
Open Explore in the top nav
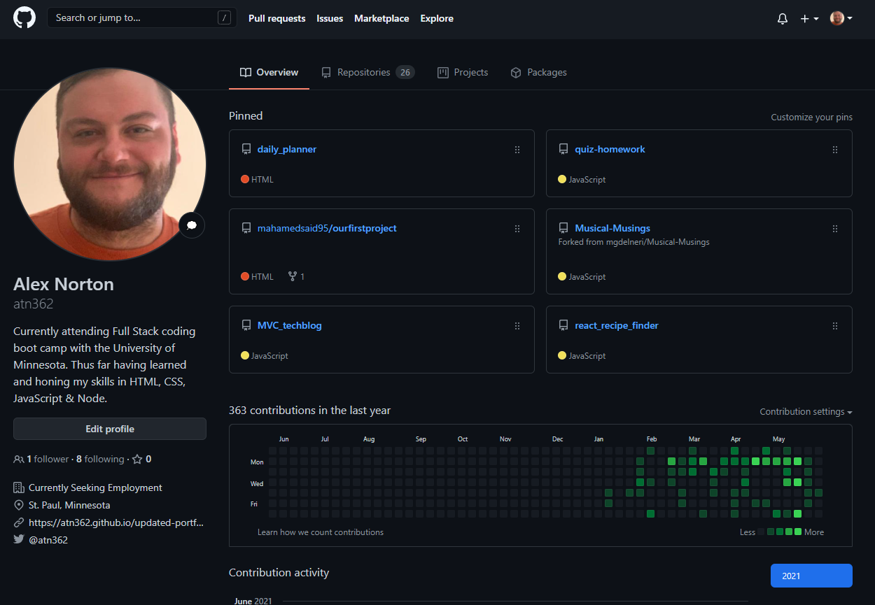coord(437,19)
